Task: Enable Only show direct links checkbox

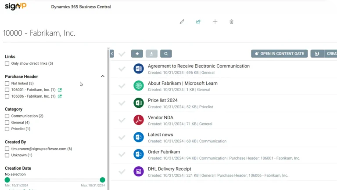Action: [x=7, y=64]
